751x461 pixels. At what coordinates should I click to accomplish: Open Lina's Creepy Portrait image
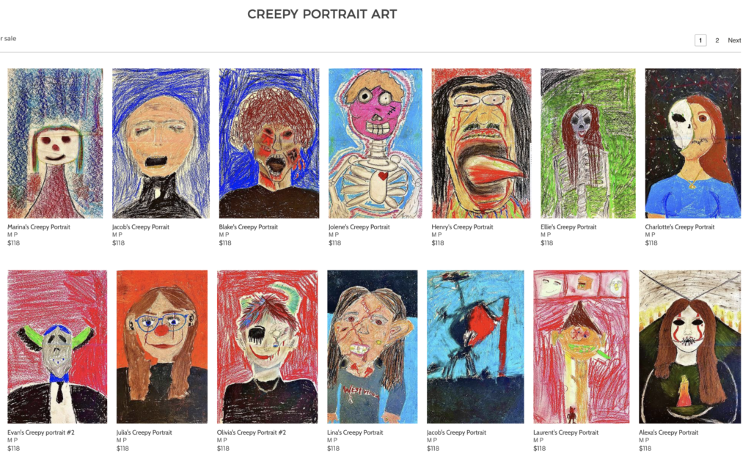tap(372, 347)
